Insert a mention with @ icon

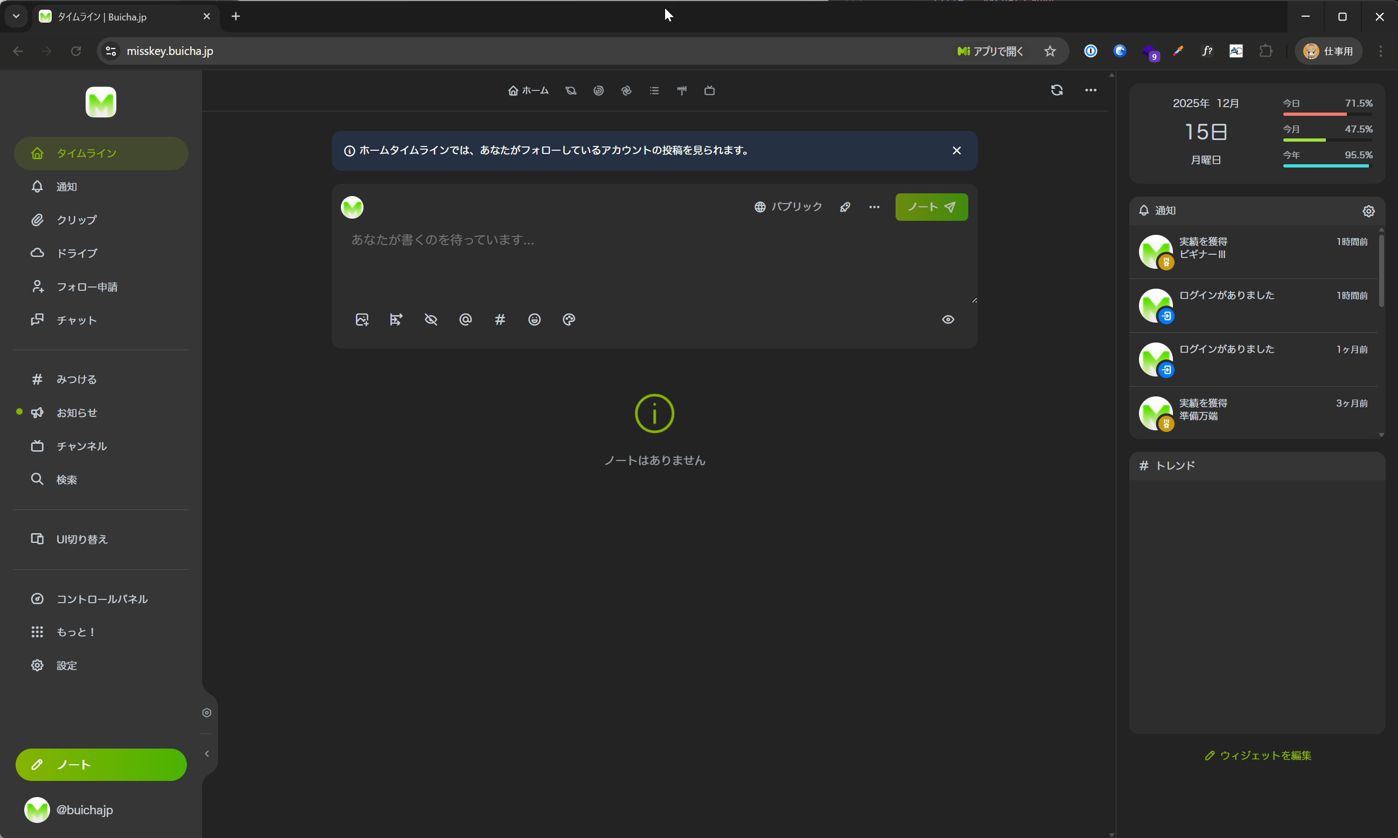pyautogui.click(x=465, y=319)
